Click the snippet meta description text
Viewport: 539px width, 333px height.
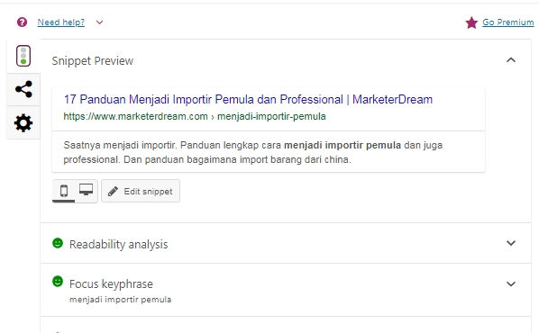tap(252, 152)
